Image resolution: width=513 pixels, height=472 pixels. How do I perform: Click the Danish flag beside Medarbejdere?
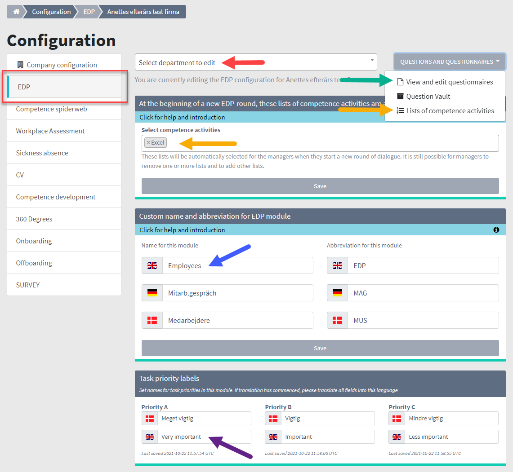pos(152,320)
